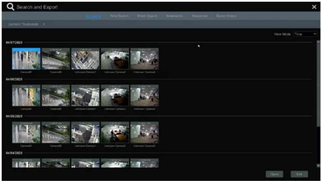Select Camera#2 thumbnail under 04/06/2020

click(56, 95)
